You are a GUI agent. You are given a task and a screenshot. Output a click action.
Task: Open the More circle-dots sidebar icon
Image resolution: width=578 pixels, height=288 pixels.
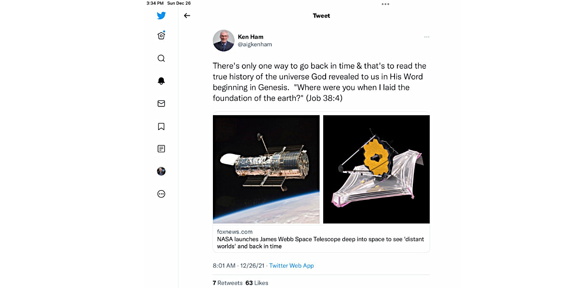pos(161,194)
